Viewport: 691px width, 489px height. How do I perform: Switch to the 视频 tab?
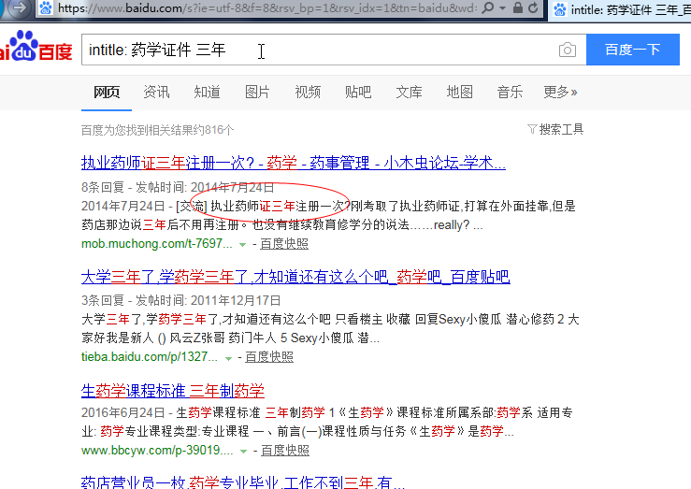308,92
